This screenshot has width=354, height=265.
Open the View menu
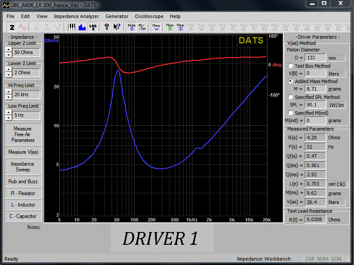42,16
